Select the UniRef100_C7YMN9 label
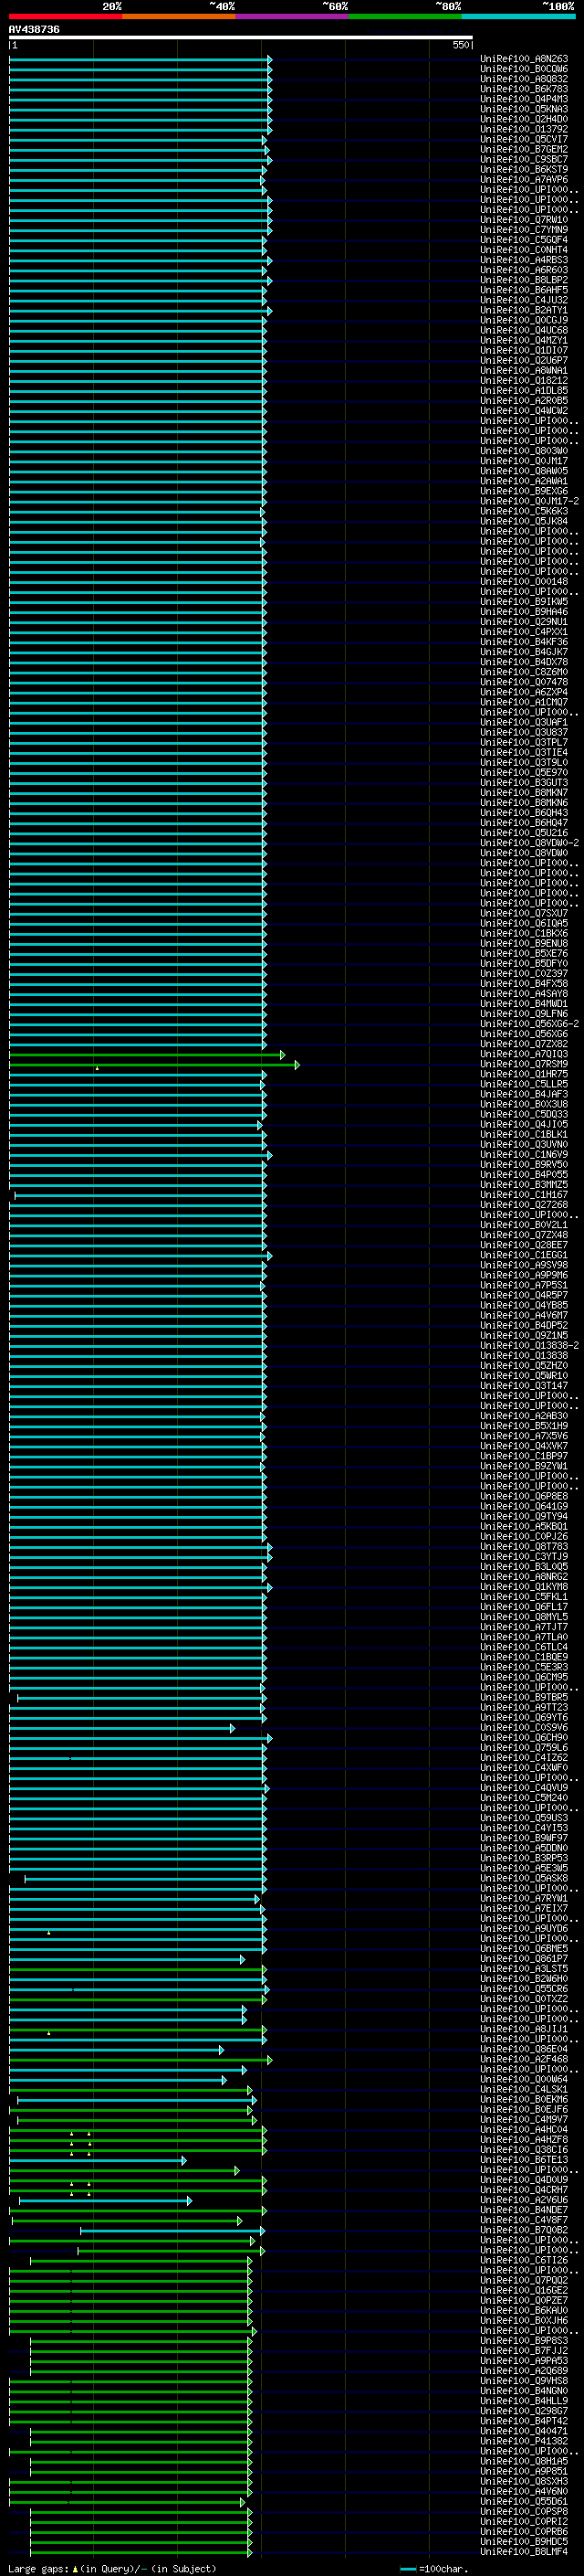 tap(524, 230)
